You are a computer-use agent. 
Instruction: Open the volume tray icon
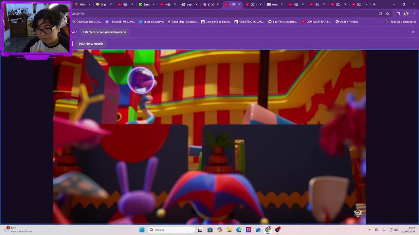coord(396,230)
